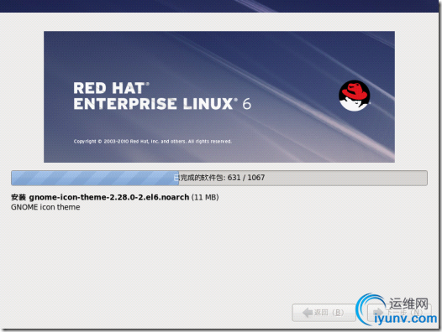442x332 pixels.
Task: Click the (11 MB) package size text
Action: click(205, 197)
